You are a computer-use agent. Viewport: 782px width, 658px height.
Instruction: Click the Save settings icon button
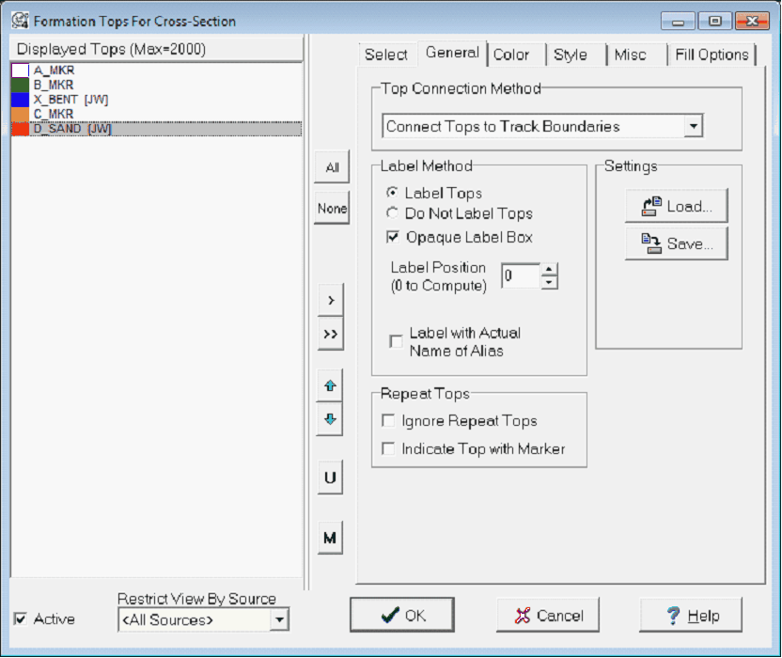[x=676, y=243]
